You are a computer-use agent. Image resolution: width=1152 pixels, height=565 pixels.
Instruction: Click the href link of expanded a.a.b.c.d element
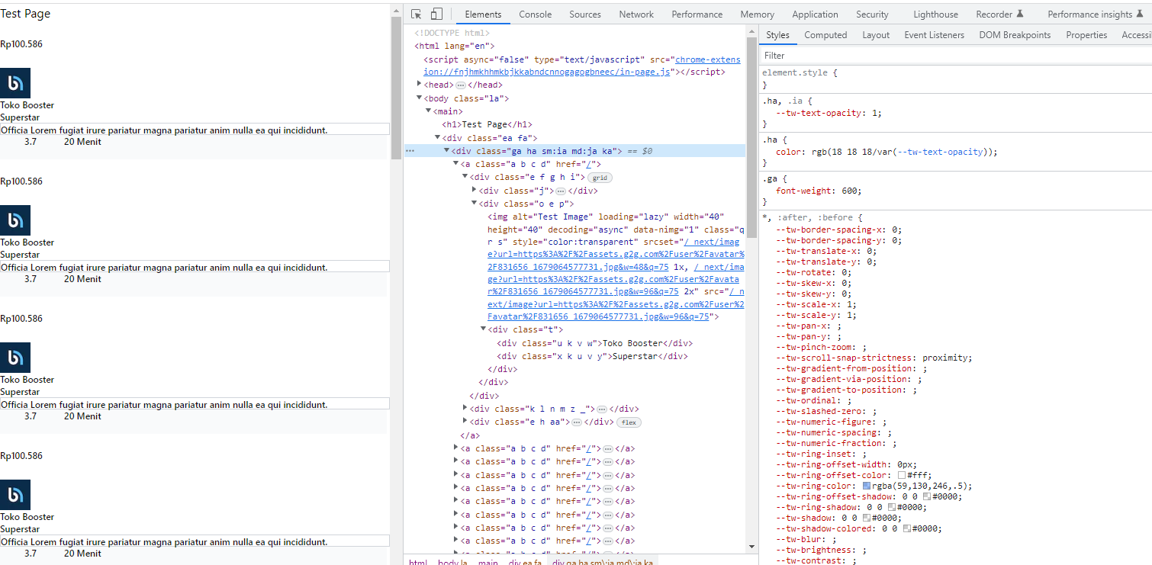tap(589, 164)
